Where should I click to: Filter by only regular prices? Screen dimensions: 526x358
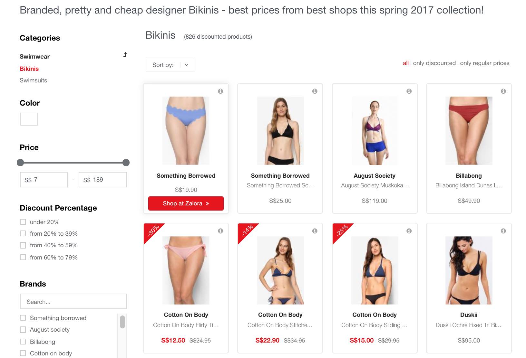click(x=485, y=63)
